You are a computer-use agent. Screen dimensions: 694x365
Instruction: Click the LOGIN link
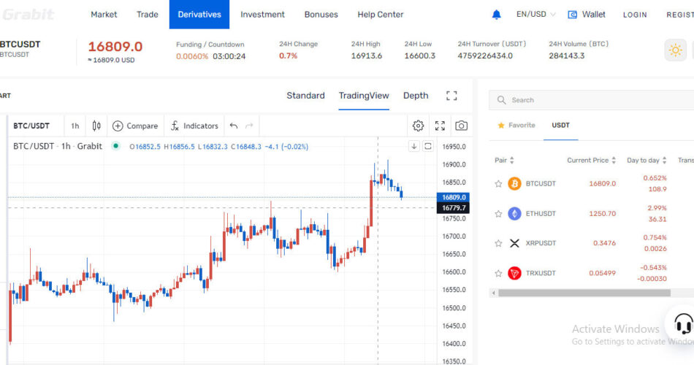click(635, 15)
